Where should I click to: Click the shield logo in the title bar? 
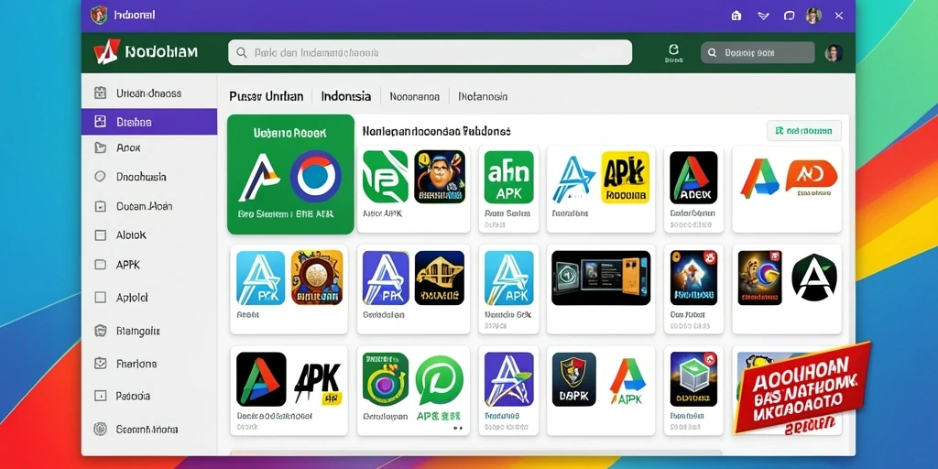[99, 15]
